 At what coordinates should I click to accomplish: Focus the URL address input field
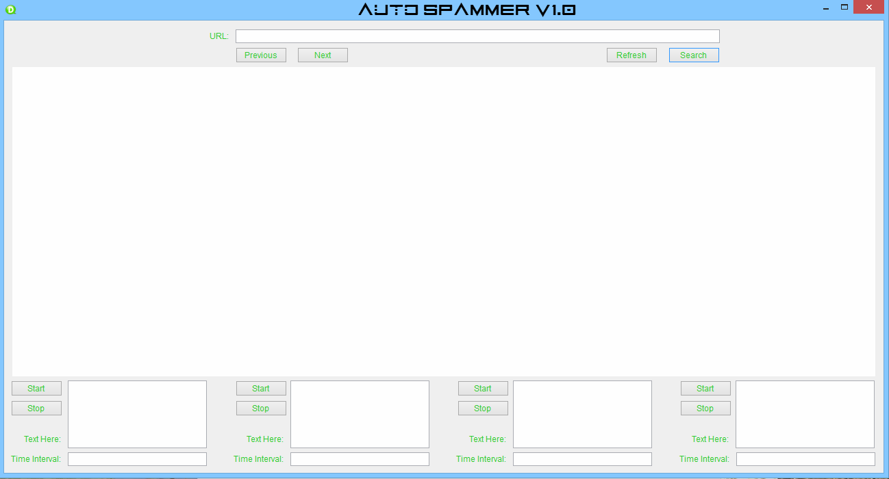click(477, 36)
